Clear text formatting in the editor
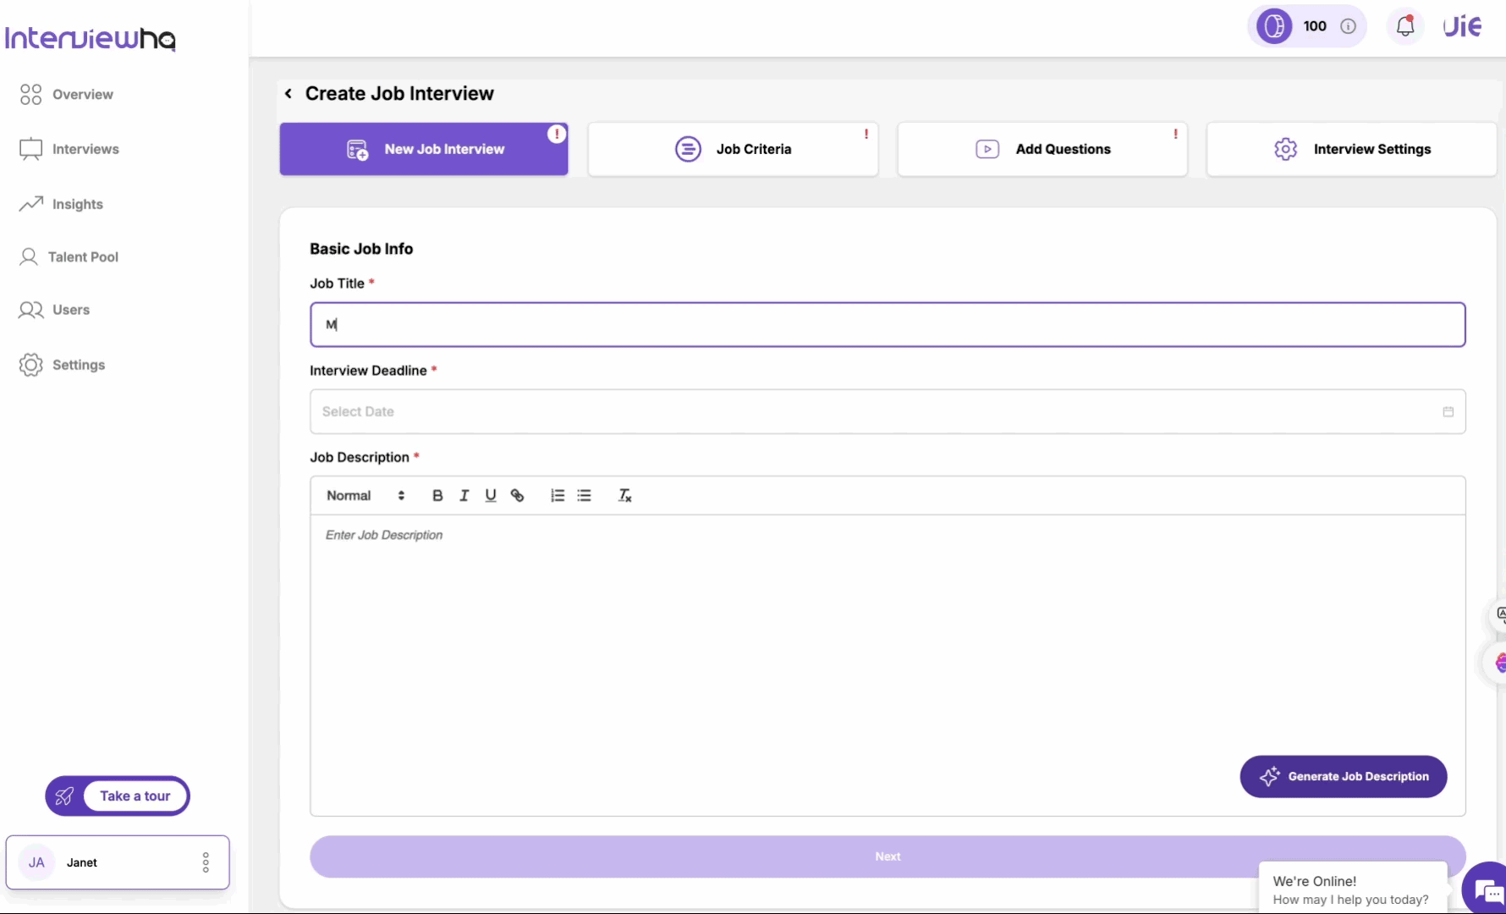 (625, 496)
